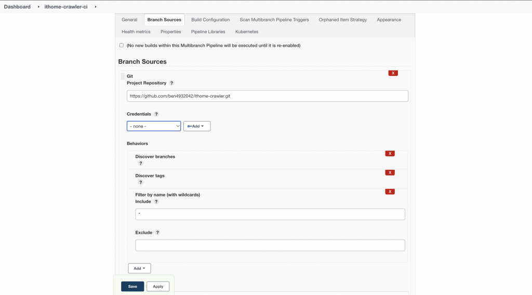Image resolution: width=532 pixels, height=295 pixels.
Task: Click the Apply button
Action: (x=158, y=286)
